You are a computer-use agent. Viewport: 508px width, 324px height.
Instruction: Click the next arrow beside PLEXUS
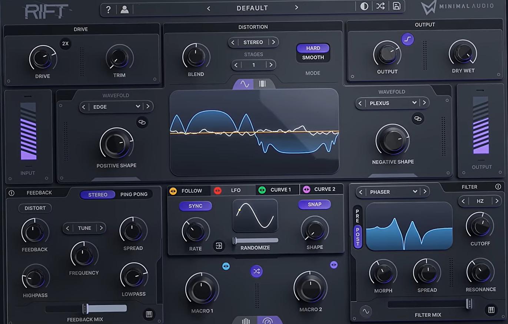[424, 103]
